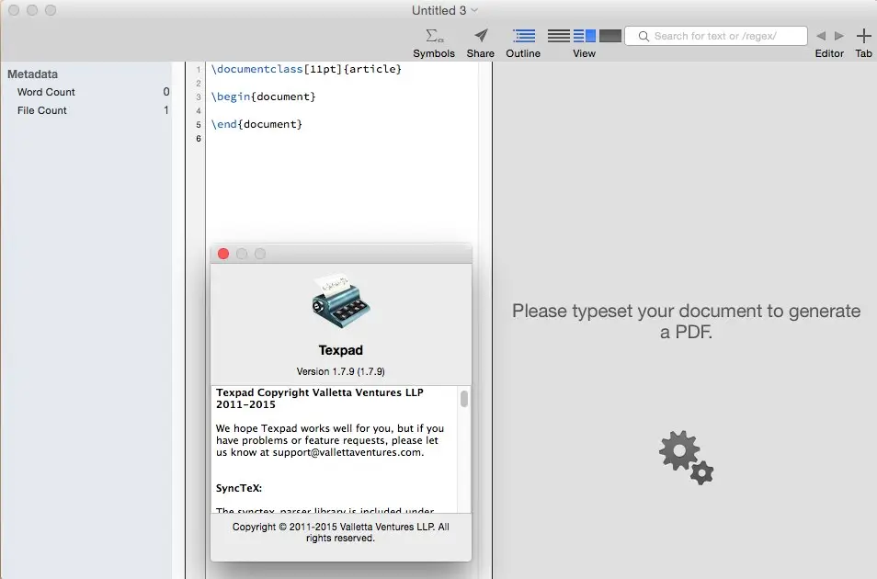
Task: Close the Texpad About window
Action: tap(223, 254)
